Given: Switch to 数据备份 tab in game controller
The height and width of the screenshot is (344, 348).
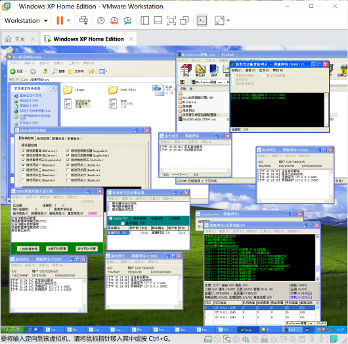Looking at the screenshot, I should pyautogui.click(x=74, y=138).
